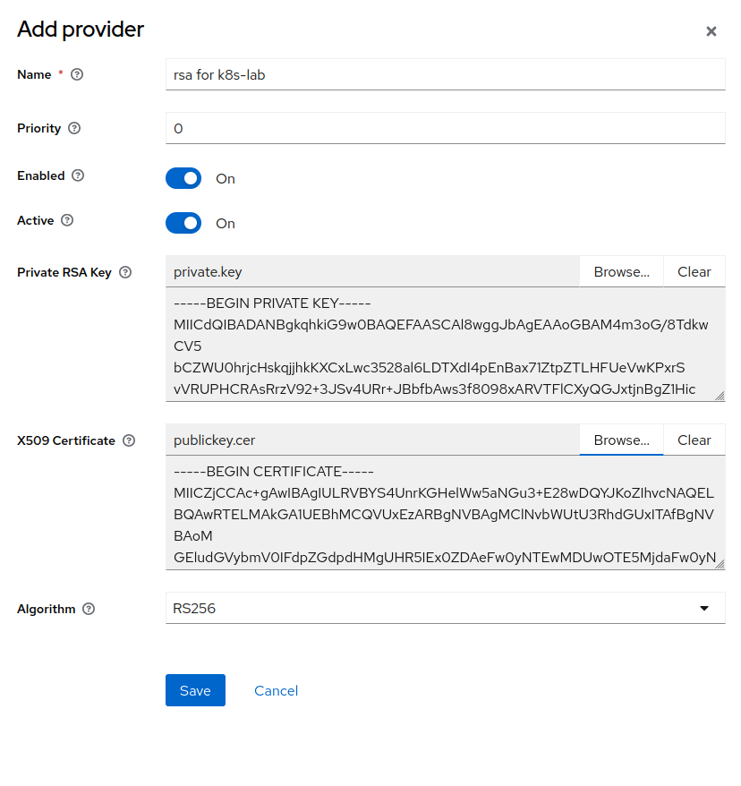Viewport: 741px width, 786px height.
Task: Click inside the private key text area
Action: point(446,345)
